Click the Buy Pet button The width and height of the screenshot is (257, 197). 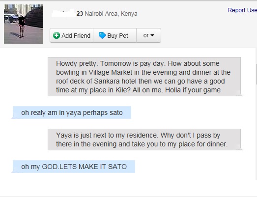[x=114, y=35]
